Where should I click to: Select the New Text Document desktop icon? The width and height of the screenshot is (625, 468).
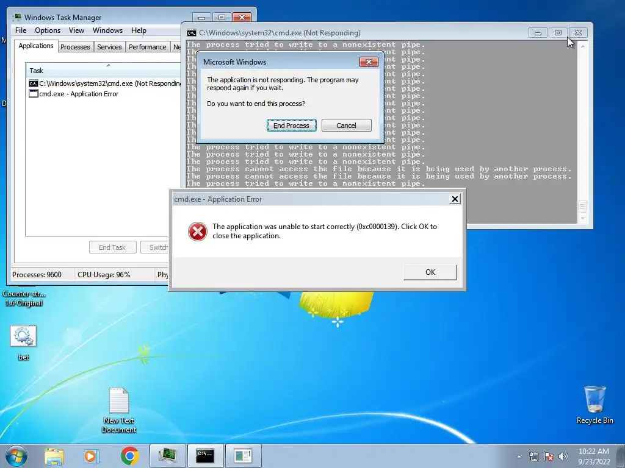click(x=119, y=410)
